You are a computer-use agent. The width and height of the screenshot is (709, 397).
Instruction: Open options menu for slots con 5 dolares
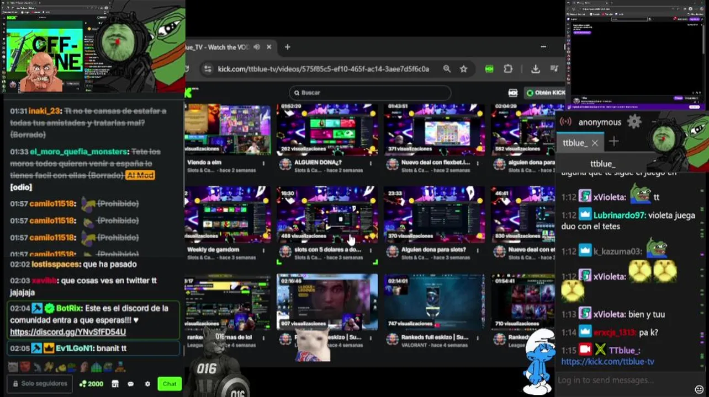click(x=371, y=250)
